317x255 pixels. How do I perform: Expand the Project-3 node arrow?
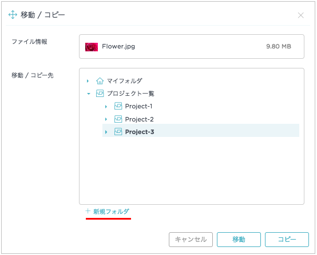(x=106, y=132)
